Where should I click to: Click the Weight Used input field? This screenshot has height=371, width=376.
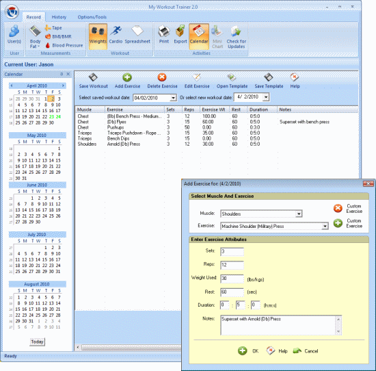pyautogui.click(x=232, y=279)
